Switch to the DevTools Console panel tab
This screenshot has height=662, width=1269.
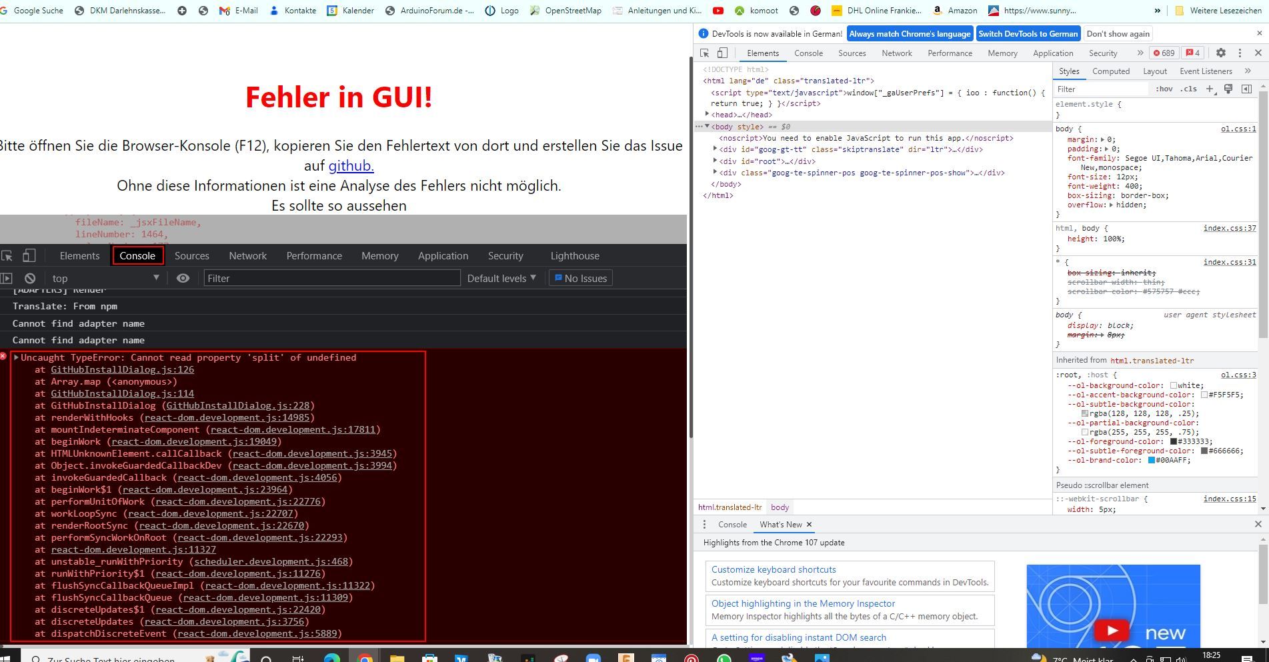tap(808, 53)
